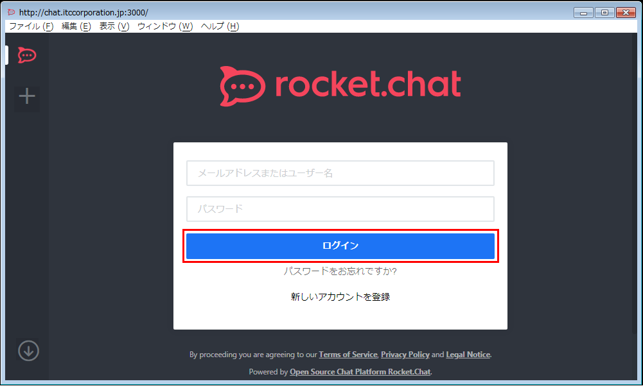Image resolution: width=643 pixels, height=386 pixels.
Task: Open the パスワードをお忘れですか? link
Action: pyautogui.click(x=340, y=271)
